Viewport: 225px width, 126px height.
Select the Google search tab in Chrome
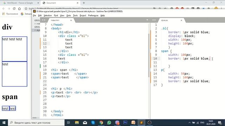[x=21, y=3]
